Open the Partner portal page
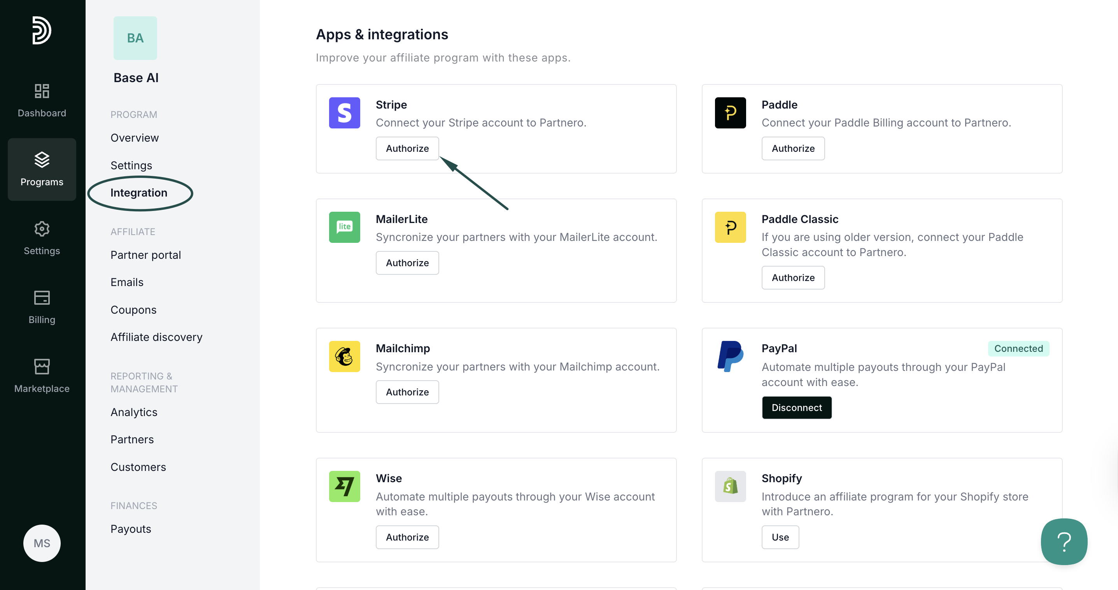Viewport: 1118px width, 590px height. click(x=145, y=255)
